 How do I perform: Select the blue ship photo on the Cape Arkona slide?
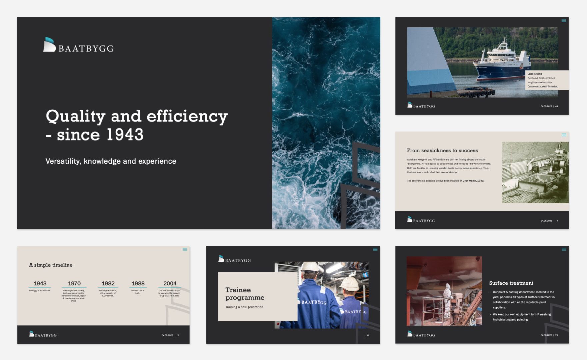click(482, 62)
